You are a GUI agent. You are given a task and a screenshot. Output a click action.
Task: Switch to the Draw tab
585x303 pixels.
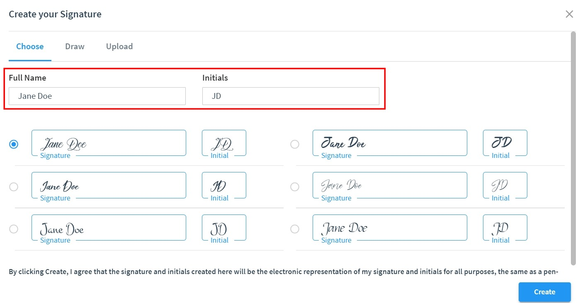[x=75, y=46]
